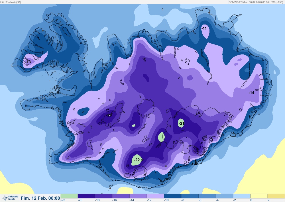Pick the darker yellow swatch right of 2
285x202 pixels.
pos(276,196)
